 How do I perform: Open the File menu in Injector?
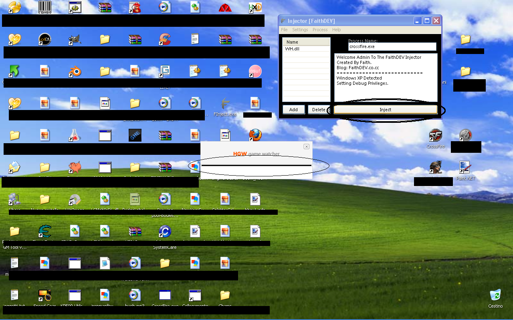(x=284, y=30)
